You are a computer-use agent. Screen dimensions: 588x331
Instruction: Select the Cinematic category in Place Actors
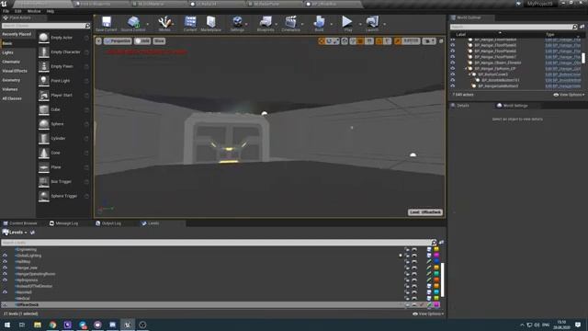click(11, 62)
